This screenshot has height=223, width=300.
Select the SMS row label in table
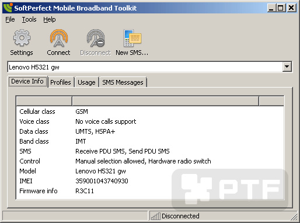25,151
